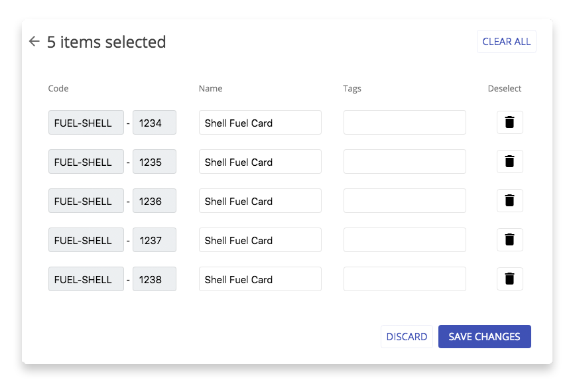Edit the name field for 1236
This screenshot has width=571, height=390.
[260, 201]
